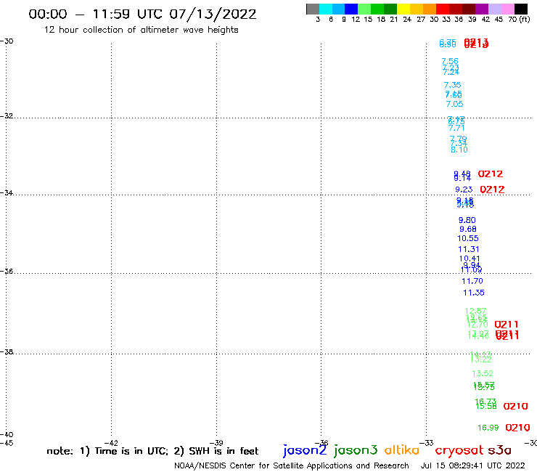
Task: Click the wave height value '9.80'
Action: (467, 220)
